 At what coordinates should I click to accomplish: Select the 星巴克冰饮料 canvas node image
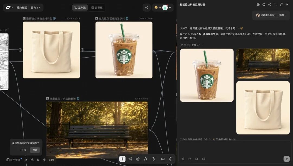[x=124, y=50]
